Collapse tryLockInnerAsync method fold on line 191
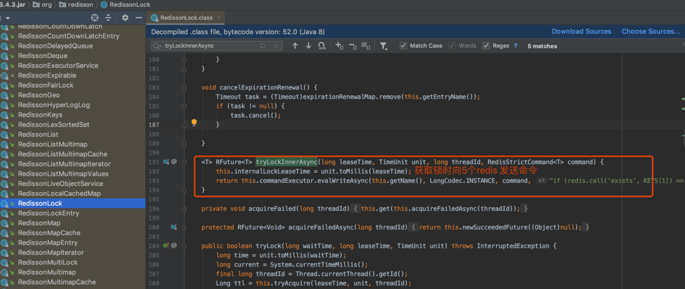 (184, 162)
